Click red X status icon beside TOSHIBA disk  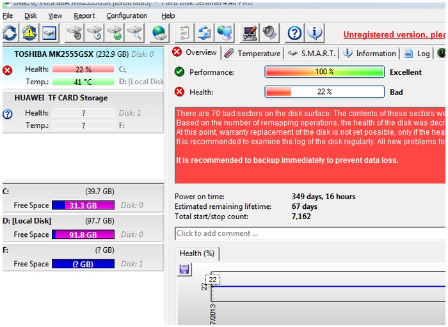click(x=8, y=70)
